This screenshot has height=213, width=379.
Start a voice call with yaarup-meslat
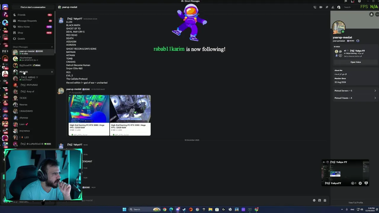click(315, 7)
